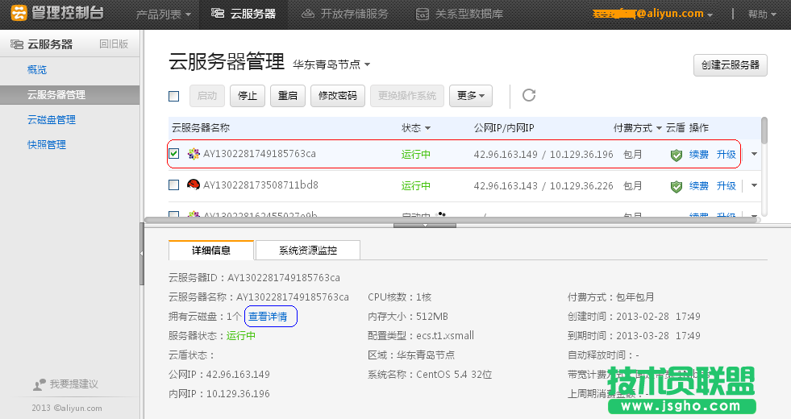Click the 创建云服务器 button

730,65
